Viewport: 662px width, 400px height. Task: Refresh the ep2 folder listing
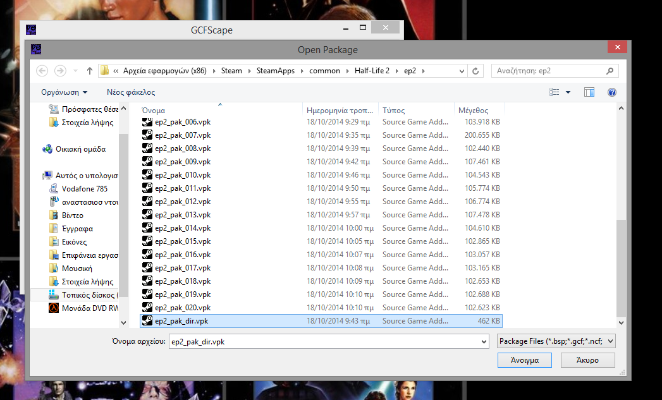point(476,71)
